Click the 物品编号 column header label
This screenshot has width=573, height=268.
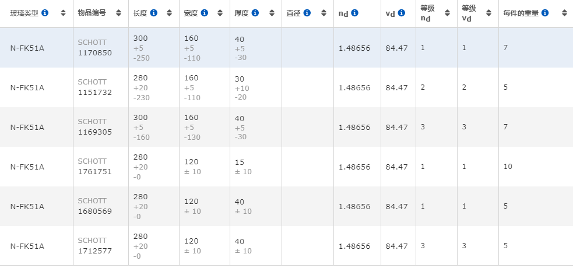(92, 13)
